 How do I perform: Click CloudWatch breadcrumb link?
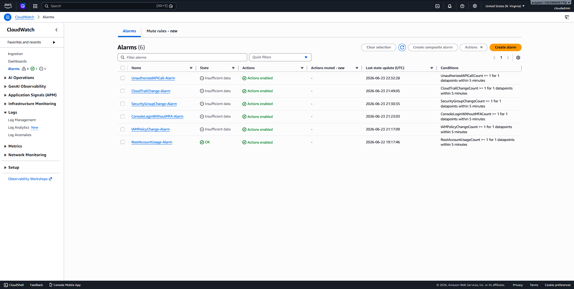coord(25,17)
